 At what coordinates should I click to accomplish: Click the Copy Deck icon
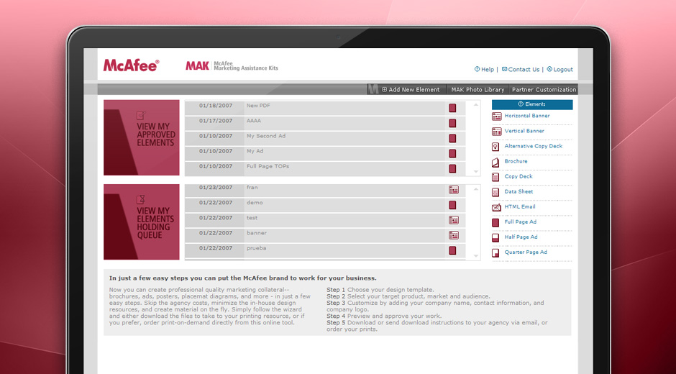[495, 178]
